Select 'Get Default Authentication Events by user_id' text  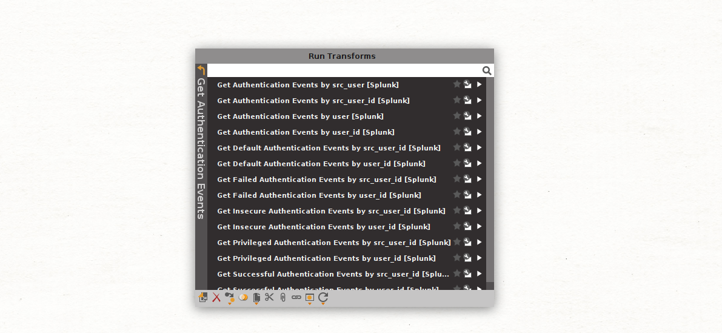[x=304, y=164]
